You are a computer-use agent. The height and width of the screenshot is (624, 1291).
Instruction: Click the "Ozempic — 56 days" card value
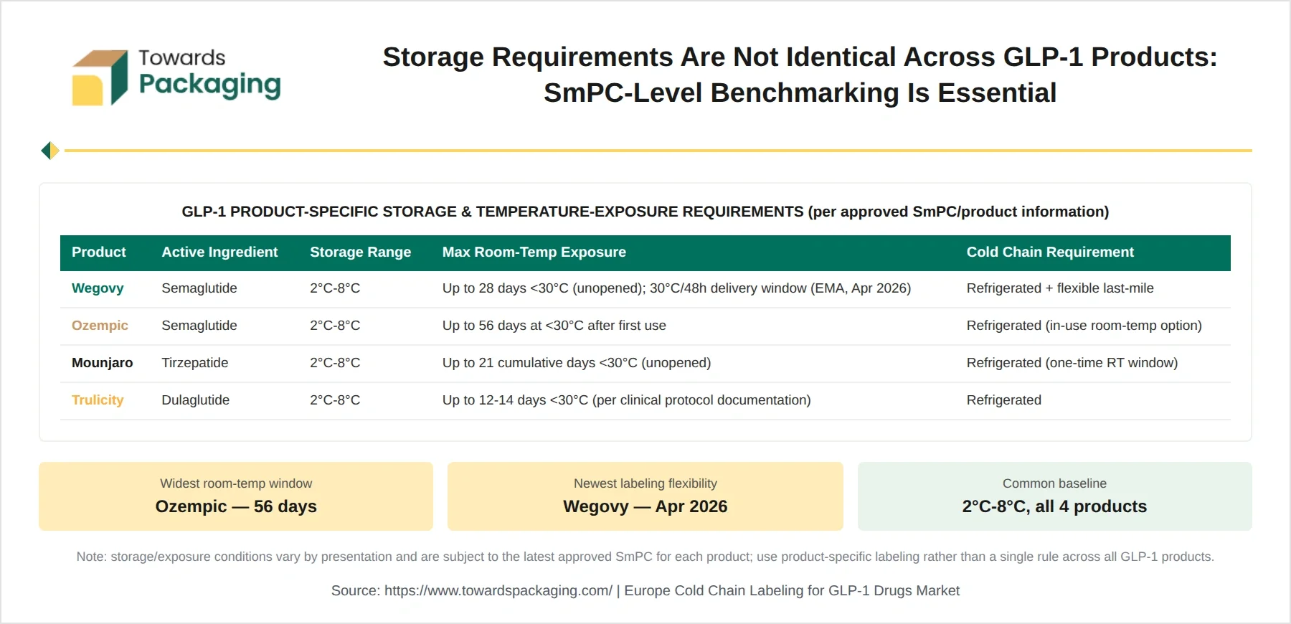(x=236, y=506)
